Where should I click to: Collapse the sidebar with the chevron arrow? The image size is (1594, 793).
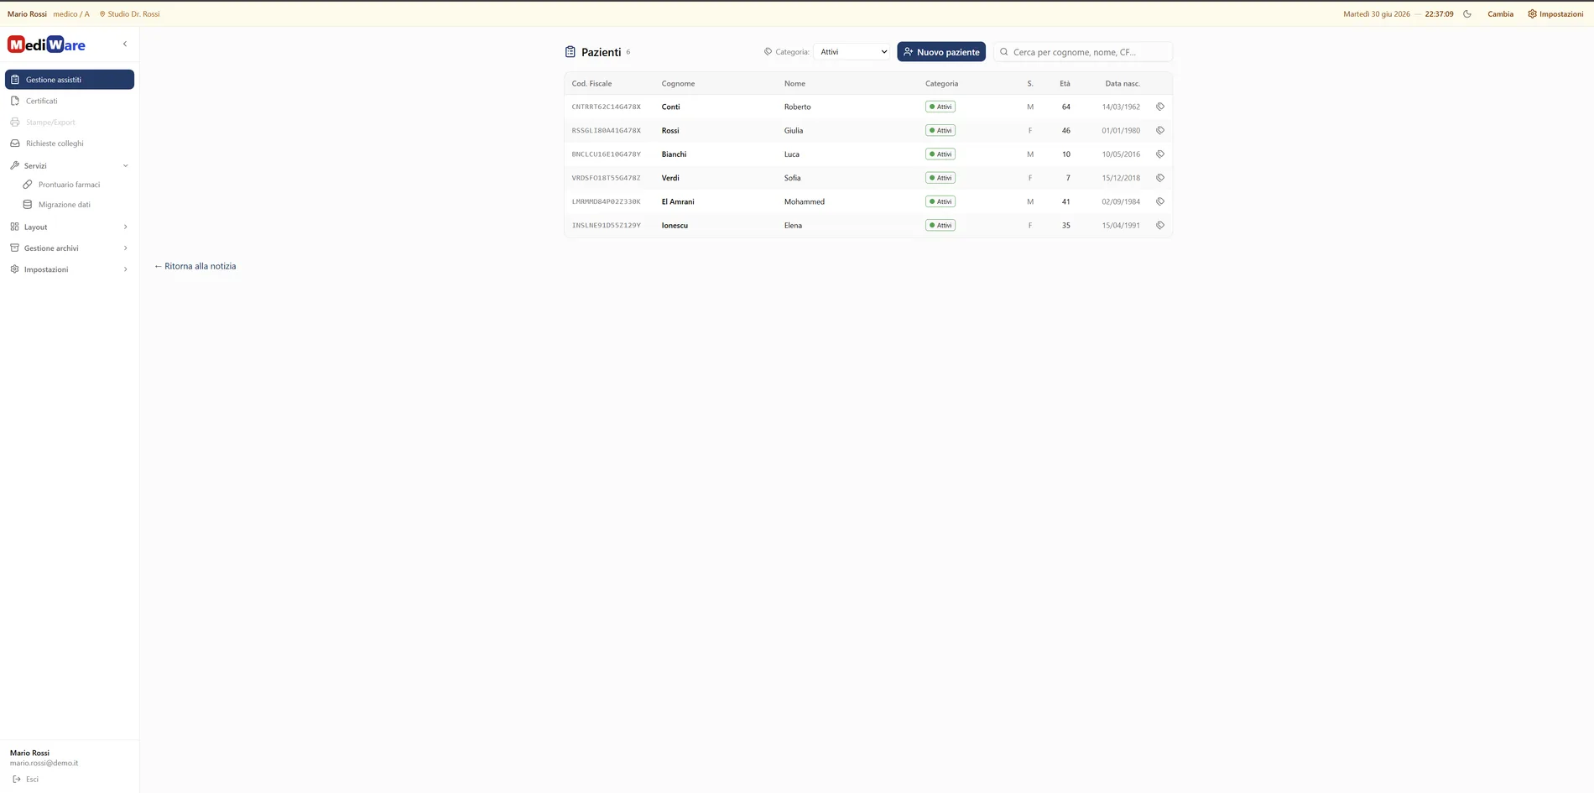point(125,44)
